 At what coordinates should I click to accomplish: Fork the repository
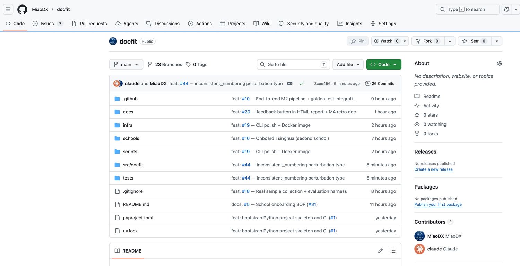pos(428,41)
